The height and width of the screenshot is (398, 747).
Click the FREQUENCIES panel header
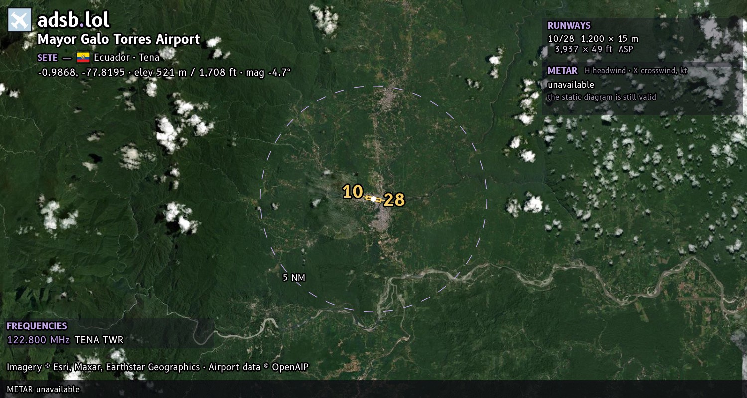coord(37,326)
